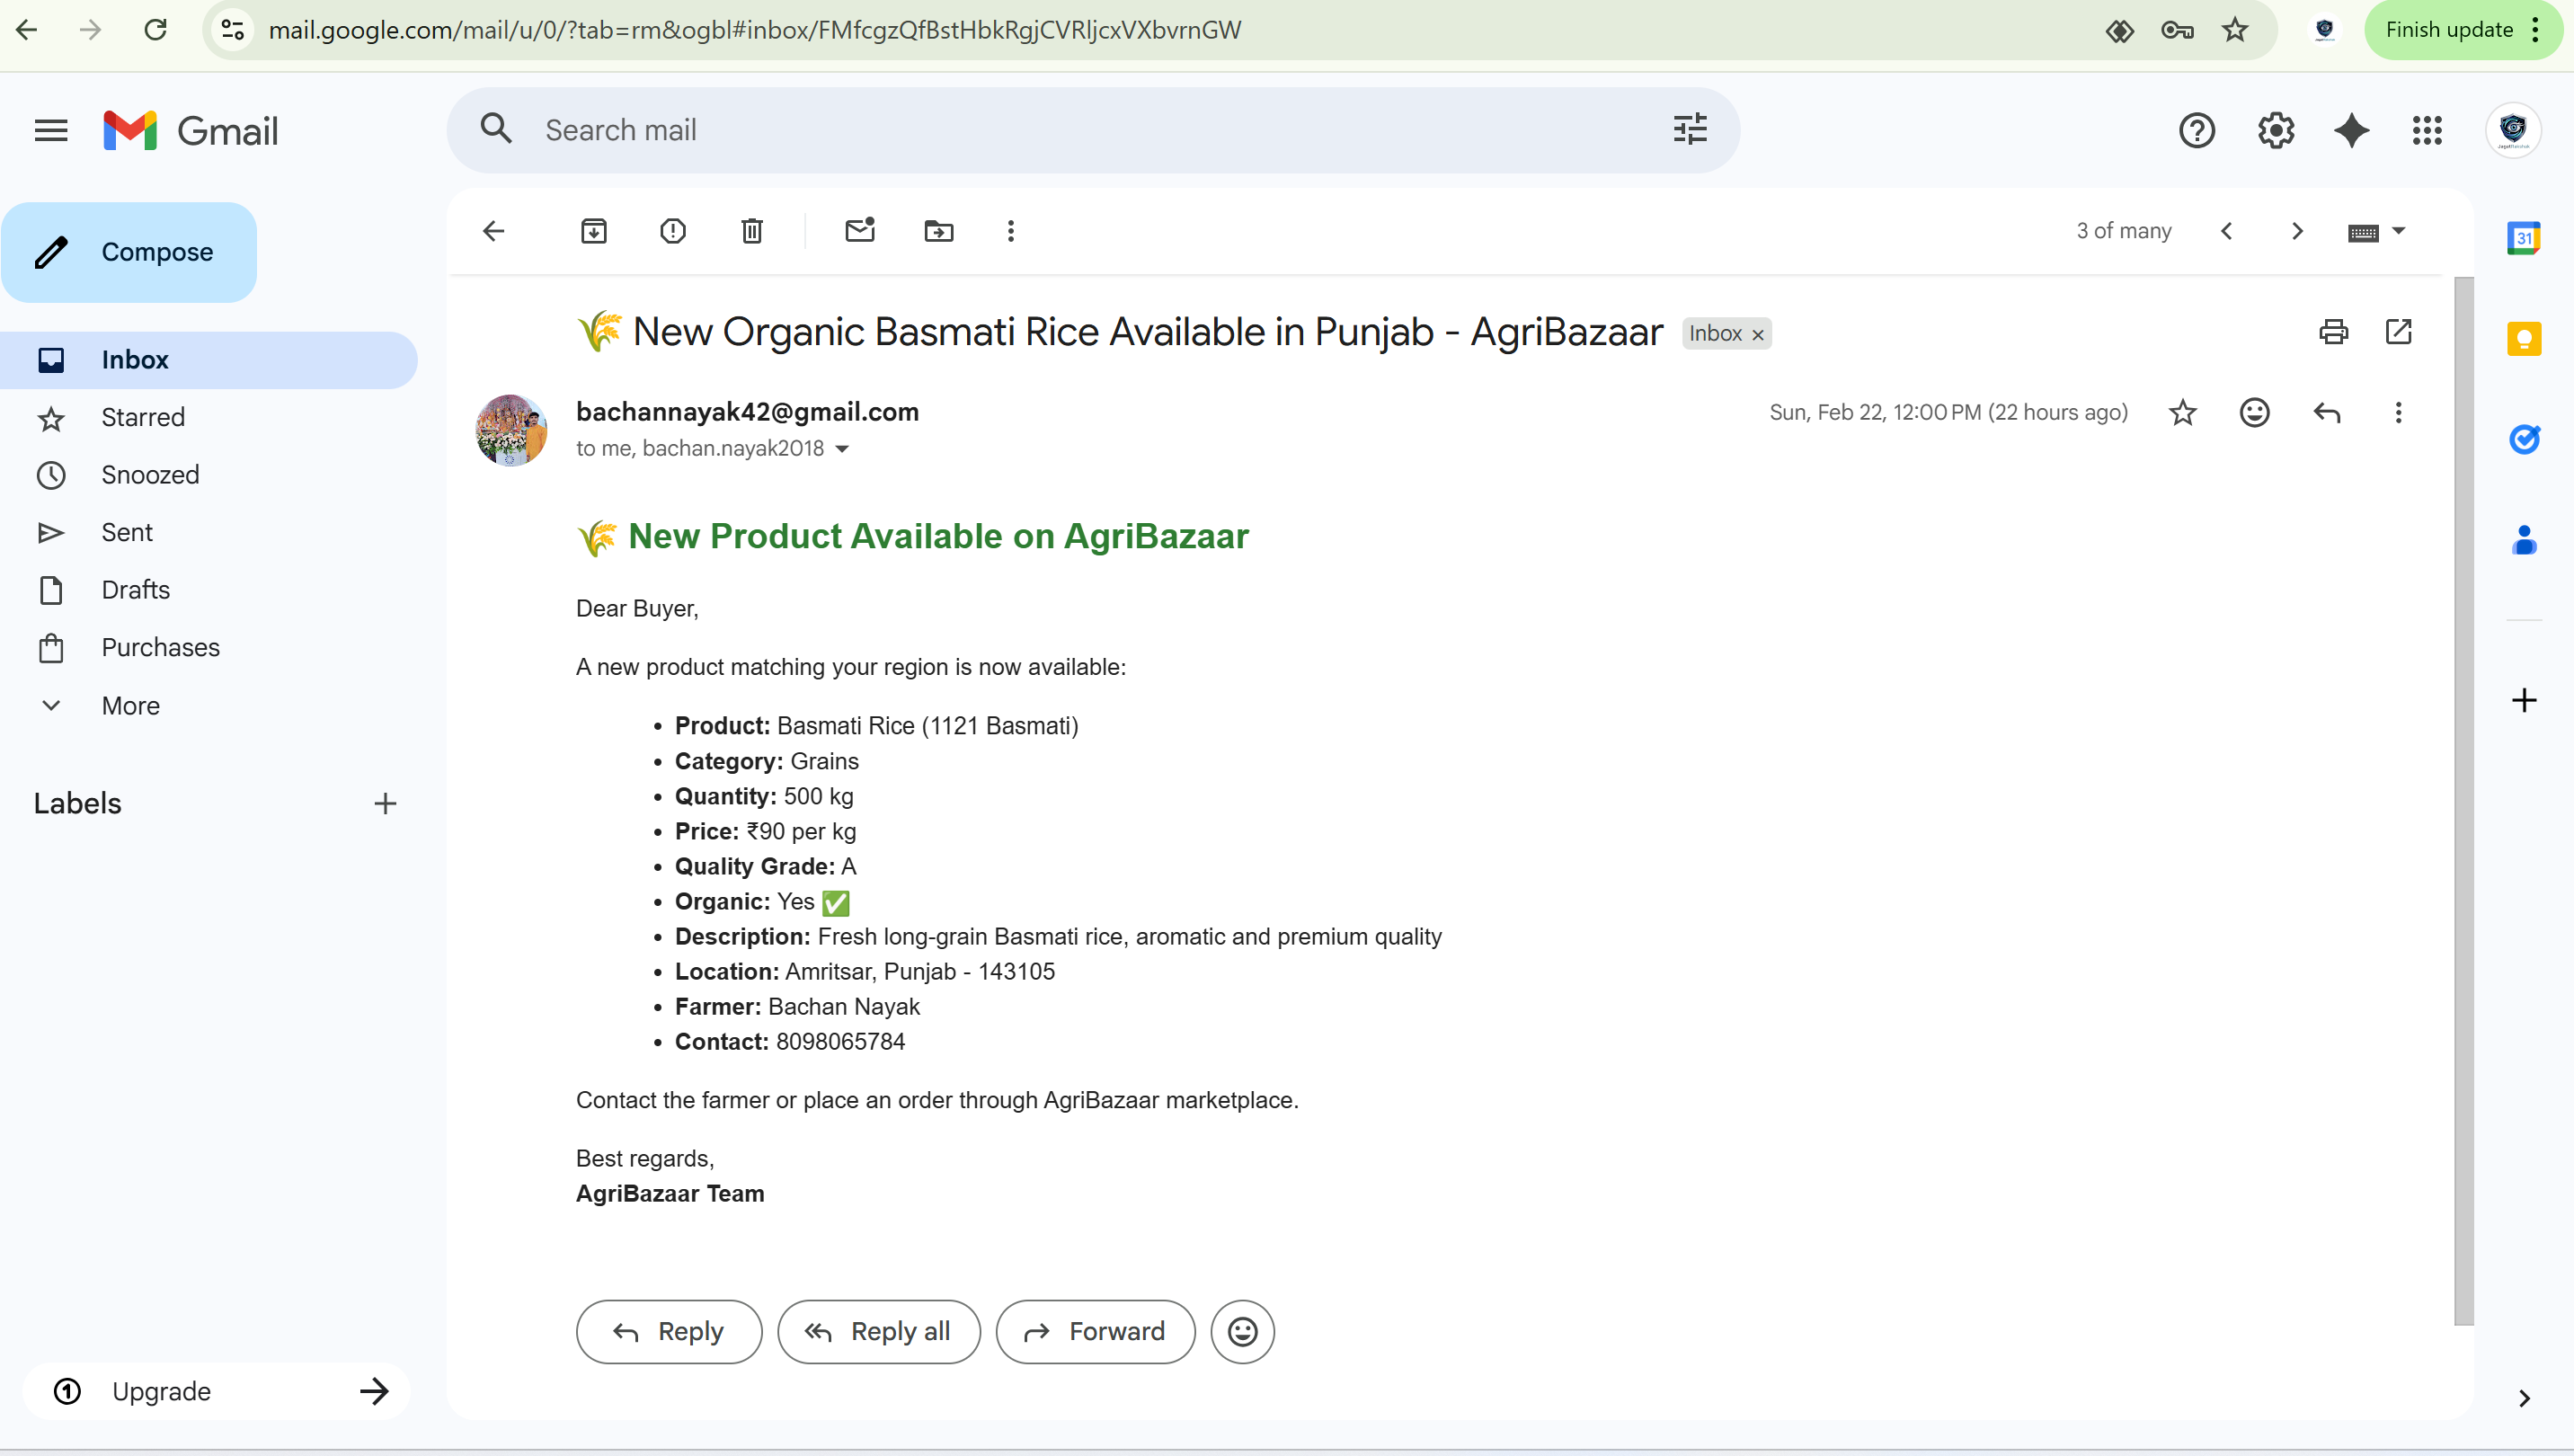Image resolution: width=2574 pixels, height=1456 pixels.
Task: Archive this email with the archive icon
Action: (594, 231)
